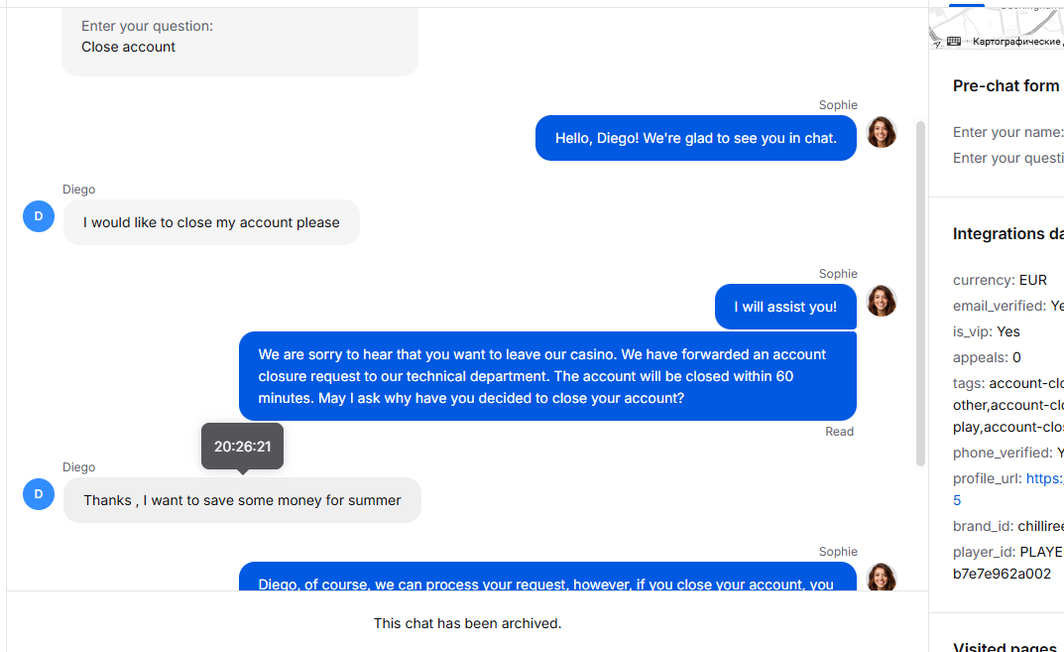Click the chat scrollbar

coord(921,294)
